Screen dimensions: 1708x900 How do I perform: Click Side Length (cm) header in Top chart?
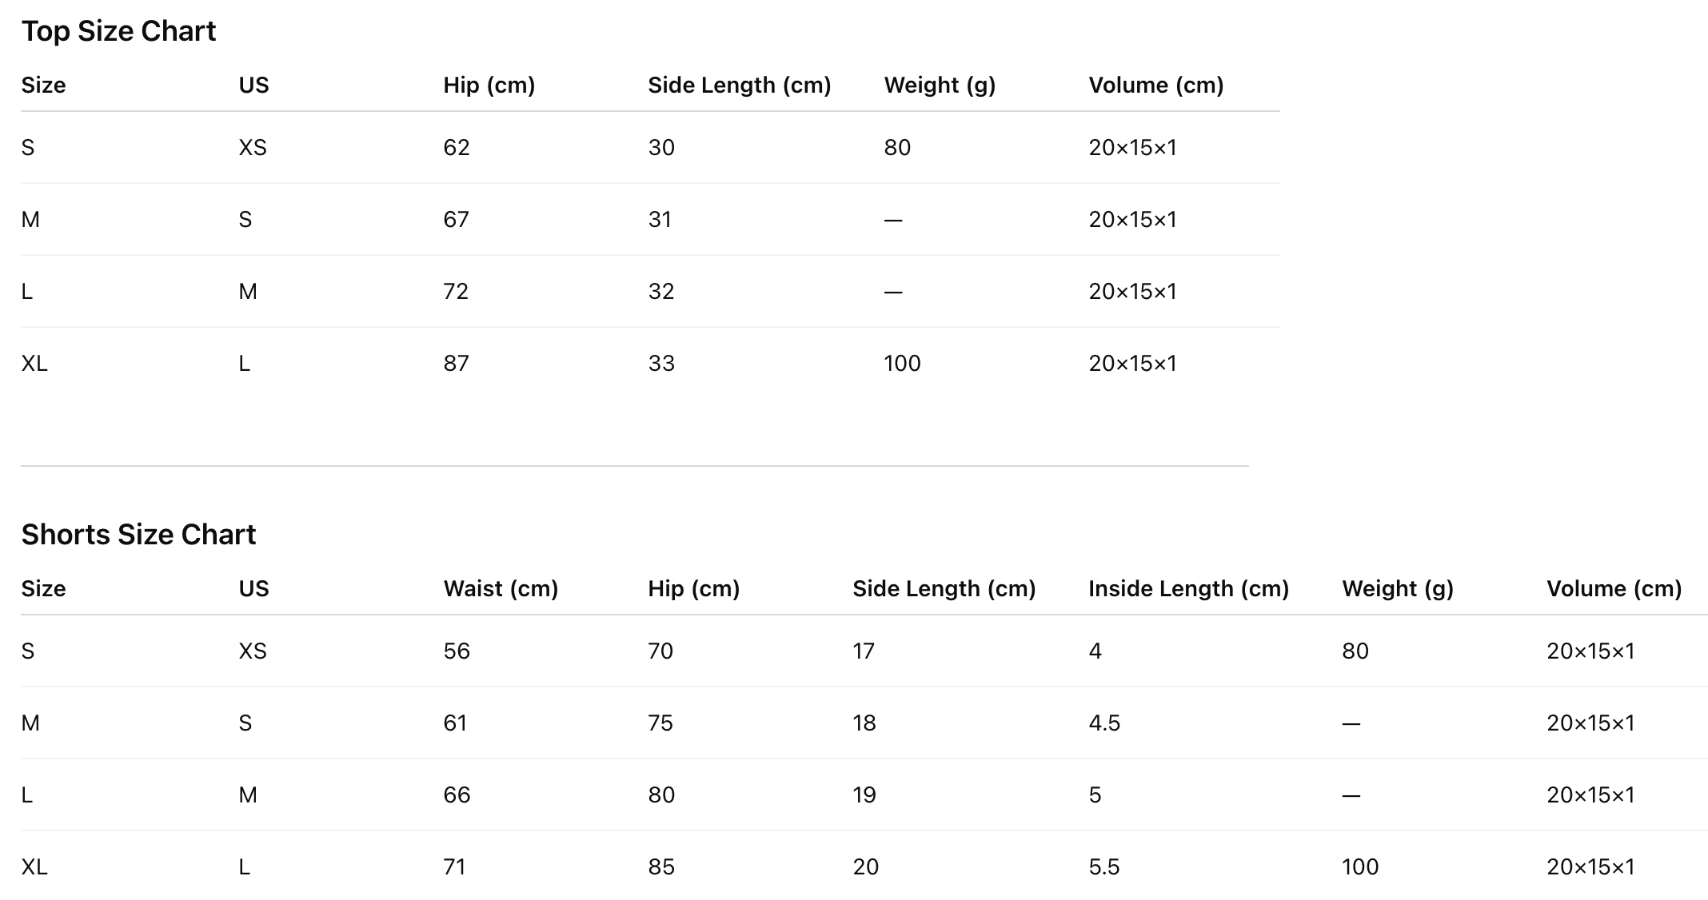pyautogui.click(x=739, y=86)
